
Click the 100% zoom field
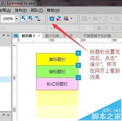pos(8,19)
